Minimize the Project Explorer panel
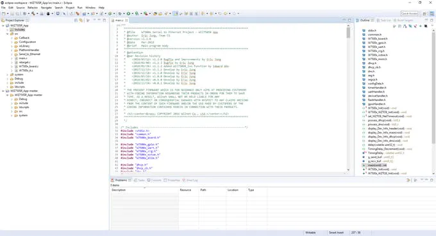Screen dimensions: 436x236 click(99, 20)
